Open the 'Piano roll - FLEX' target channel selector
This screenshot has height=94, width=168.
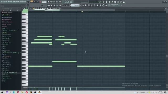56,8
